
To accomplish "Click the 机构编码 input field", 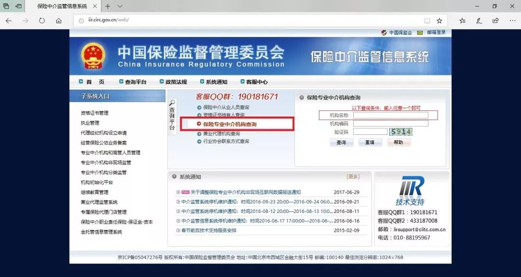I will [390, 123].
